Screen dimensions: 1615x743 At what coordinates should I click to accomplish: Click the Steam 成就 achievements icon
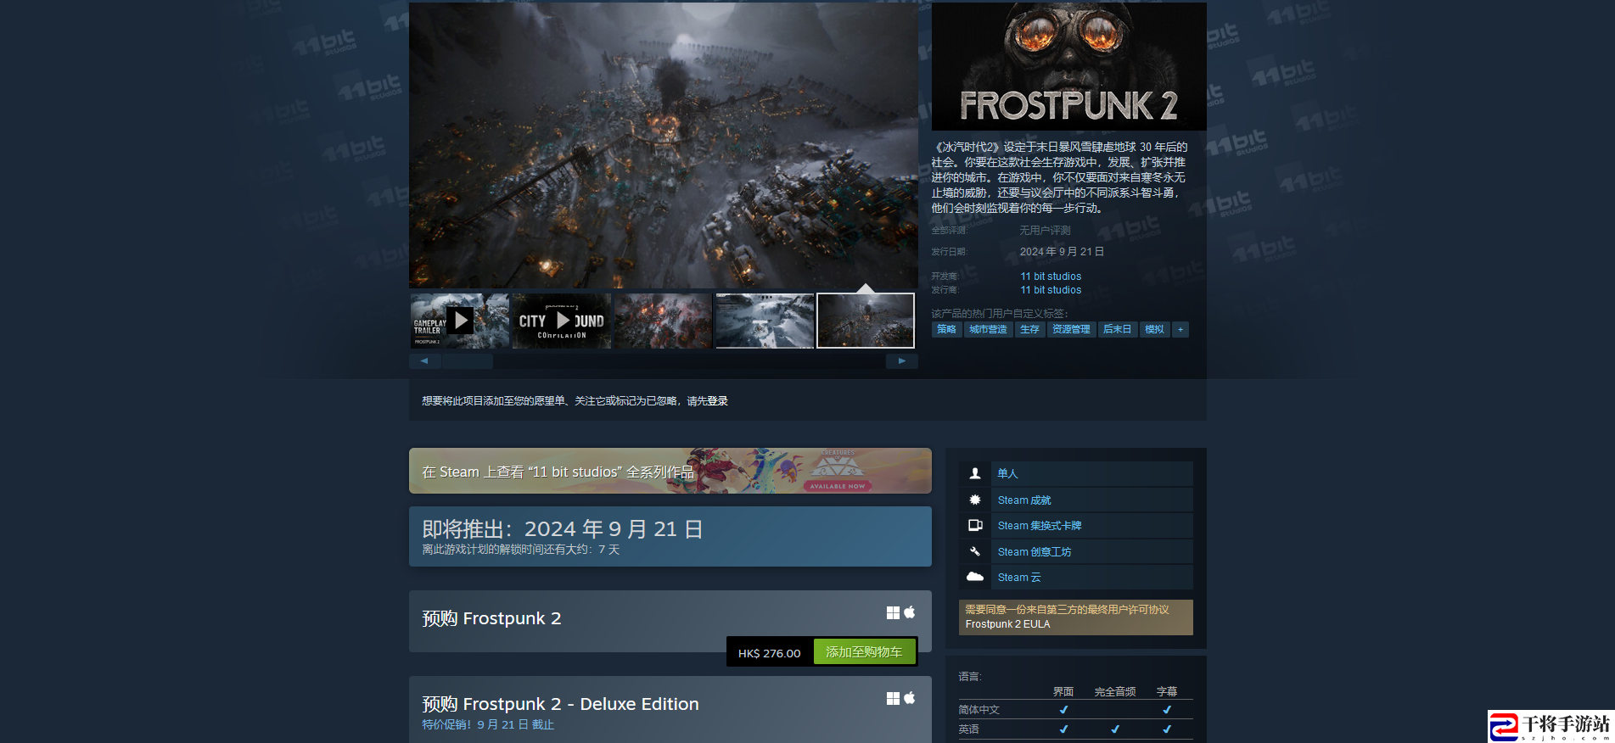point(975,500)
